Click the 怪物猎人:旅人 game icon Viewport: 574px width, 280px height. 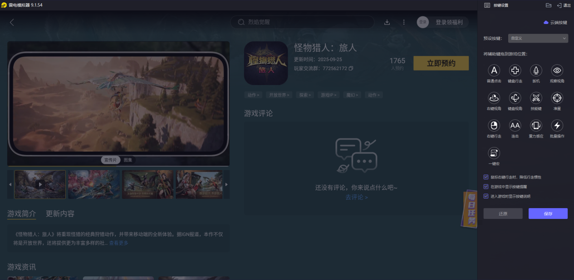[x=266, y=63]
